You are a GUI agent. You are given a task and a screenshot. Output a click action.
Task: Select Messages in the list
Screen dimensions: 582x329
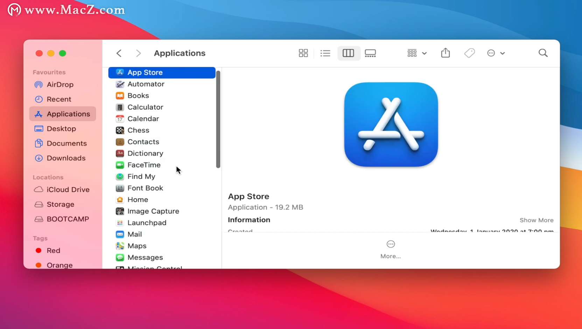pos(162,257)
